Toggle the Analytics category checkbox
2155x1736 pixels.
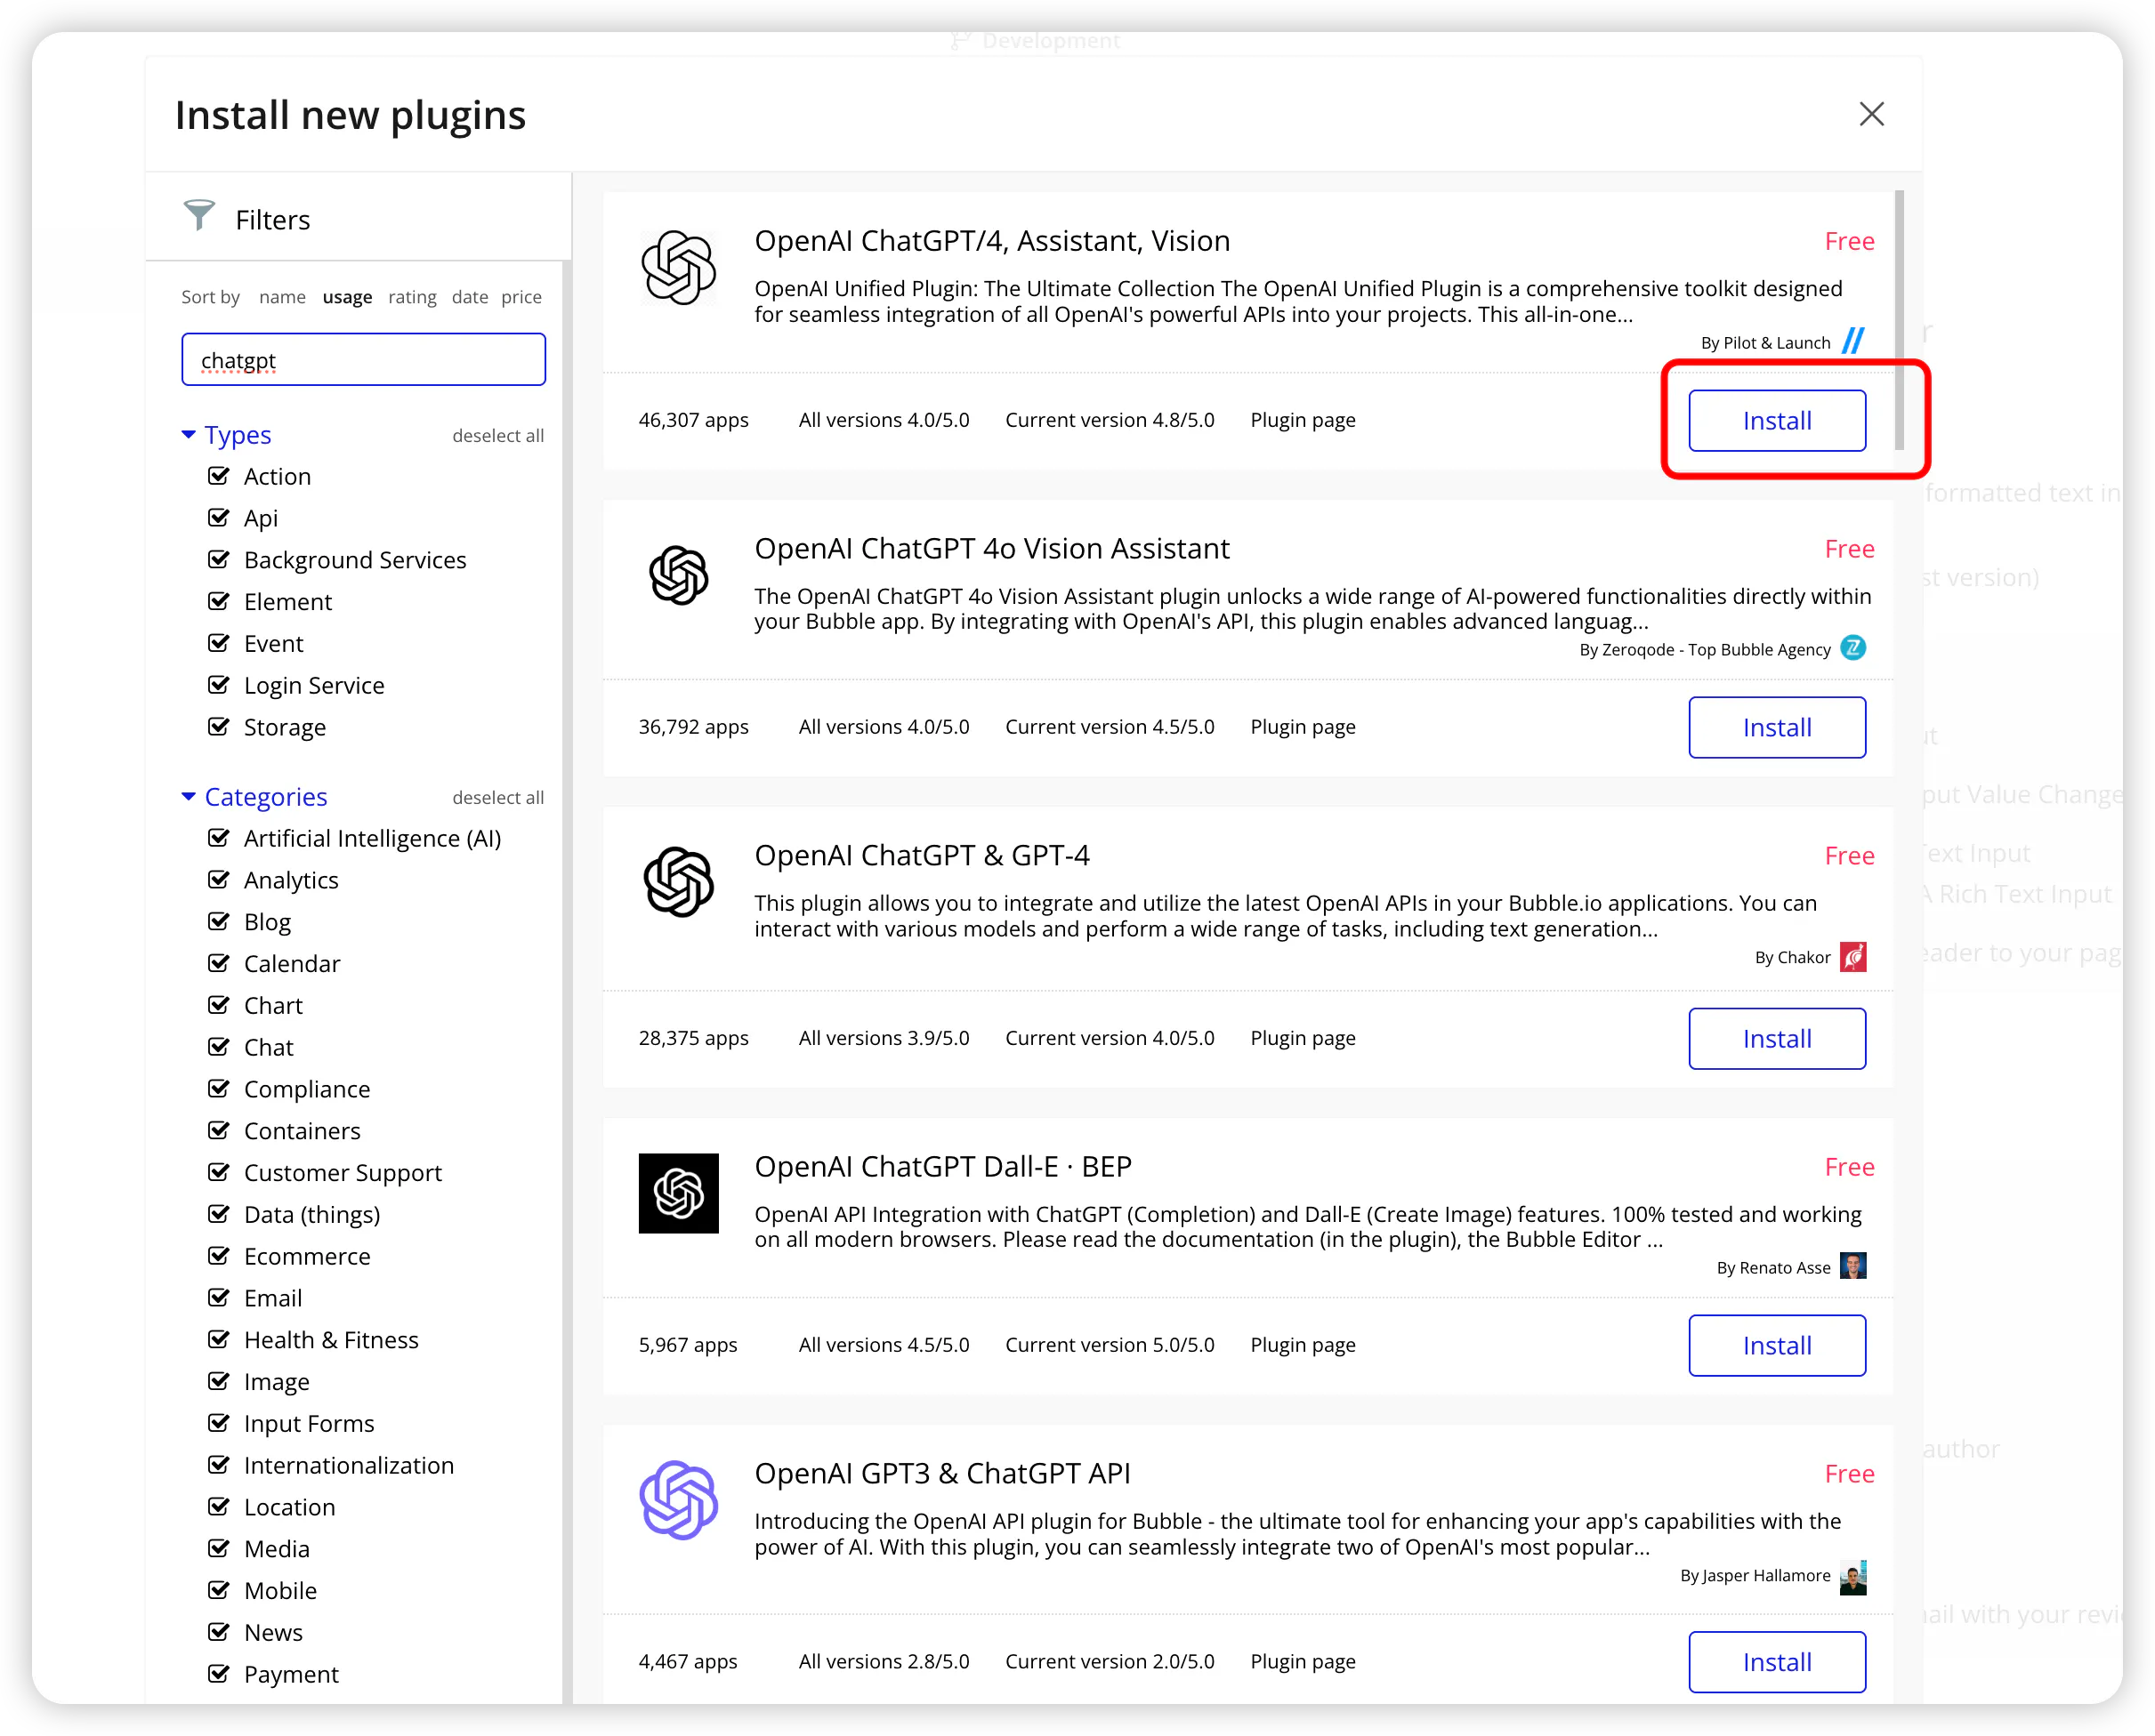pos(218,880)
